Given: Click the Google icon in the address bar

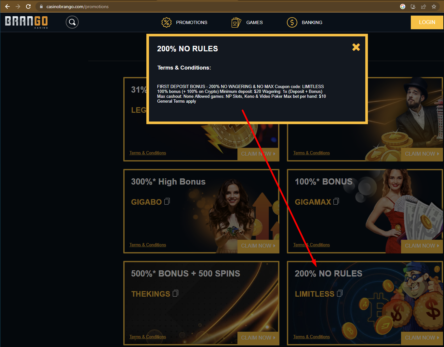Looking at the screenshot, I should click(403, 6).
